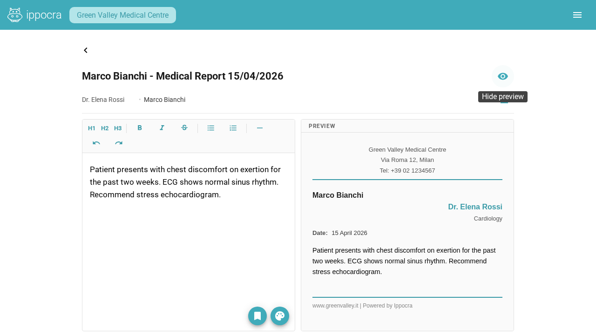
Task: Apply strikethrough formatting
Action: click(184, 128)
